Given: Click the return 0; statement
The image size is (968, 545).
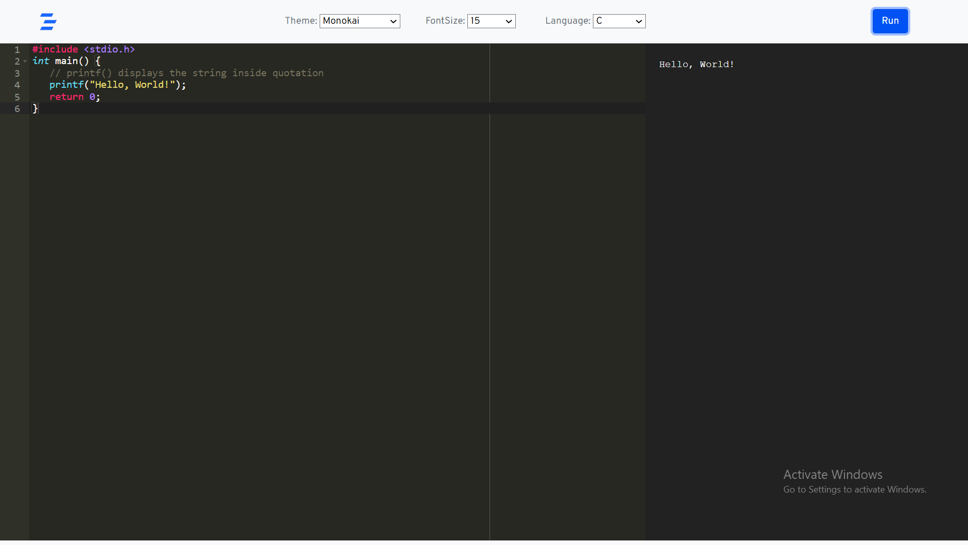Looking at the screenshot, I should (x=75, y=97).
